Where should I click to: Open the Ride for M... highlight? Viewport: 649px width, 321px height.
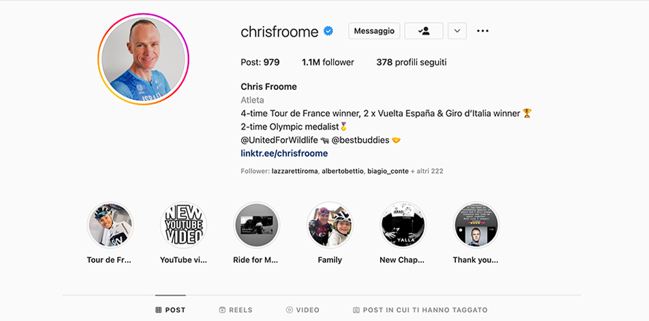(x=257, y=225)
